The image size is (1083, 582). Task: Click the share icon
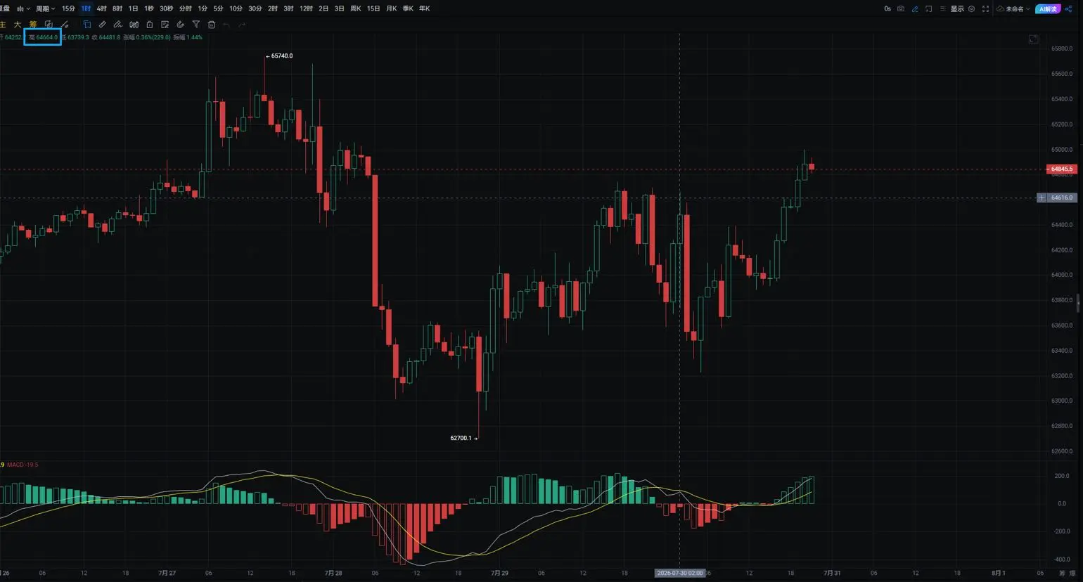point(1068,9)
